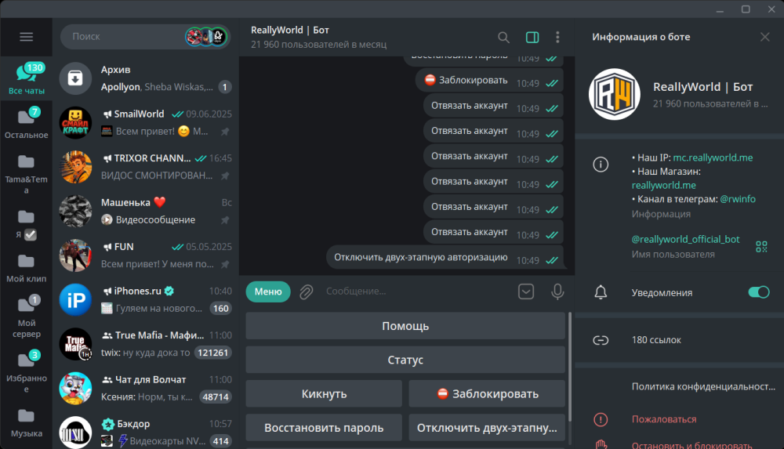Open the Музыка folder

(x=27, y=423)
